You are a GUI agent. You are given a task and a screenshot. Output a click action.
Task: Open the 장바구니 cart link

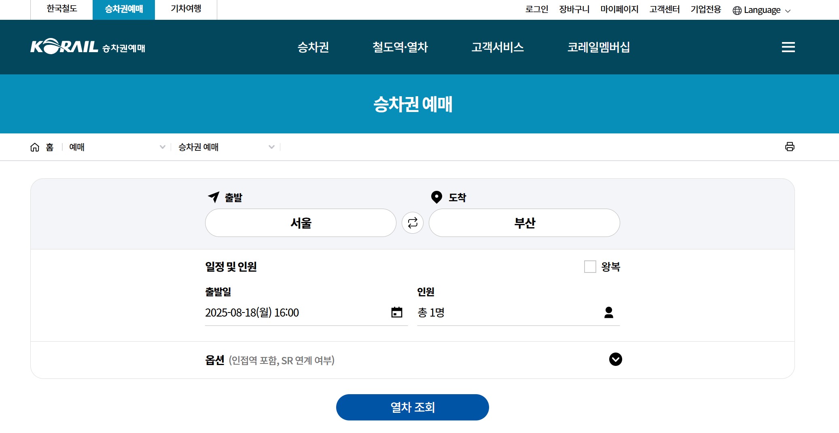[x=574, y=9]
